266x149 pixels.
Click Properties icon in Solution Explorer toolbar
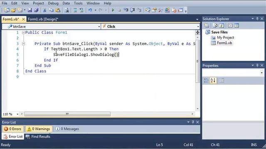[x=207, y=26]
